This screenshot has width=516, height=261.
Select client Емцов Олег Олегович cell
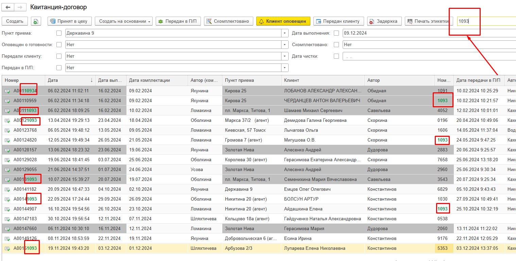coord(323,189)
